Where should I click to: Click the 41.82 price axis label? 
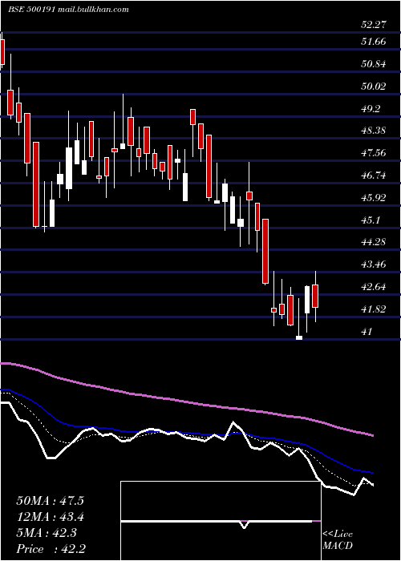coord(374,309)
